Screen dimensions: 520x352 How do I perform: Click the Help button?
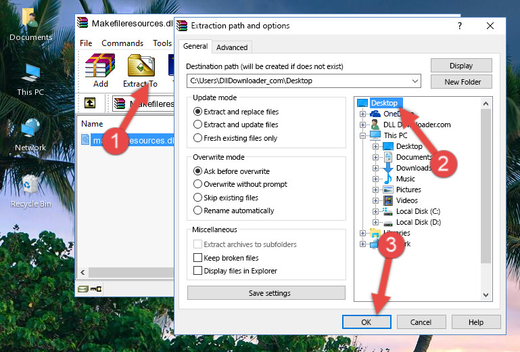pos(476,322)
